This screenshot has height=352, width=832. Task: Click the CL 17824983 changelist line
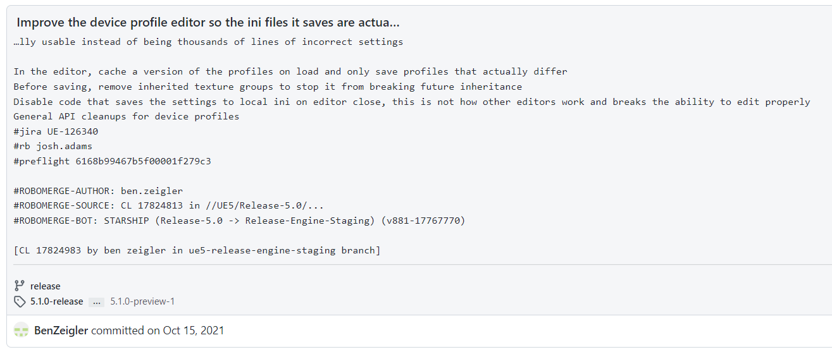(x=197, y=251)
